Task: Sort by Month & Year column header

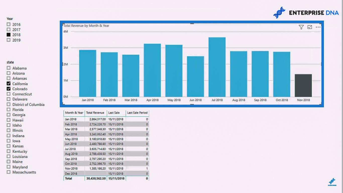Action: click(x=74, y=113)
